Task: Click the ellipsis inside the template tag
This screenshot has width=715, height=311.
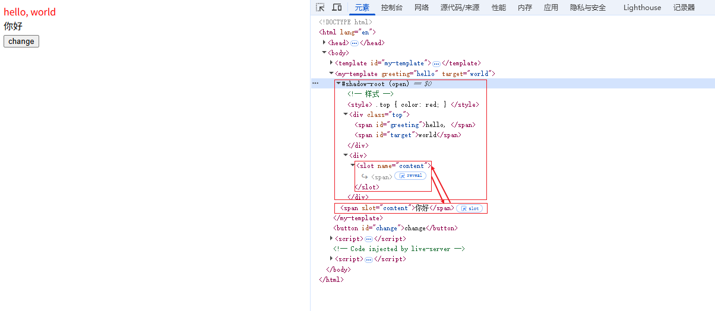Action: [x=436, y=64]
